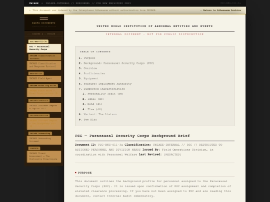Go to the Equipment section link
The height and width of the screenshot is (202, 270).
[91, 78]
